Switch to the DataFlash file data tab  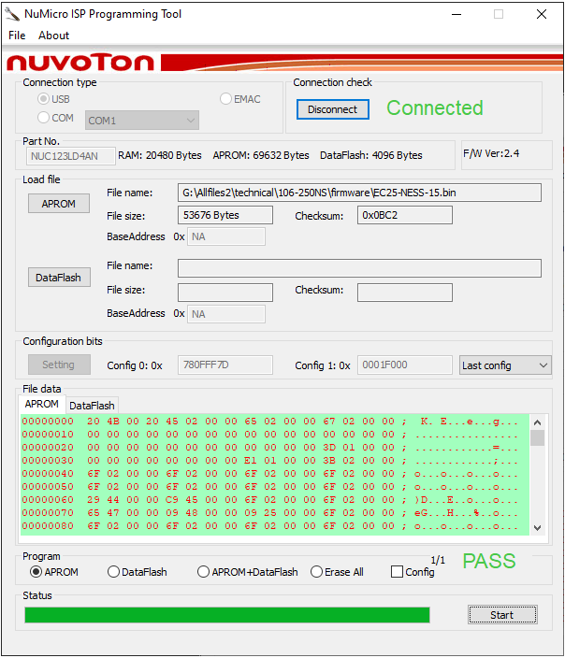click(92, 406)
